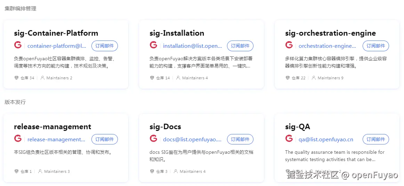Click 仓库 3 count text
404x186 pixels.
(x=162, y=171)
